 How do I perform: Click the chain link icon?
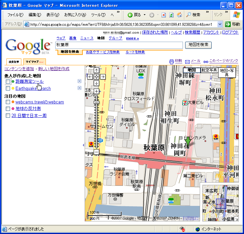click(206, 62)
